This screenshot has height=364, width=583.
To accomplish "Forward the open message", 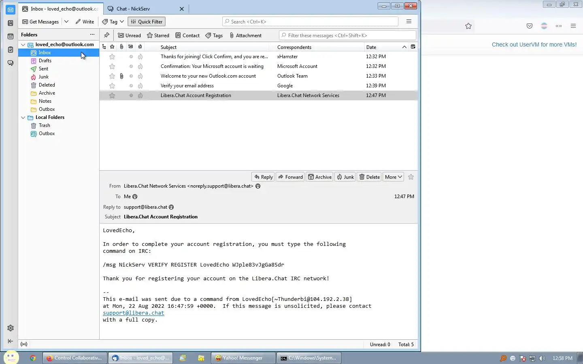I will [x=290, y=177].
